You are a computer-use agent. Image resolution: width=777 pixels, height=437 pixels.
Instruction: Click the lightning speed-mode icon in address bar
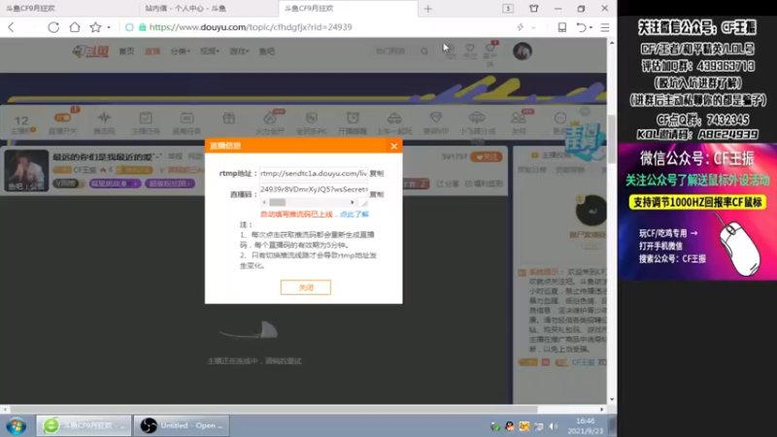pos(520,27)
